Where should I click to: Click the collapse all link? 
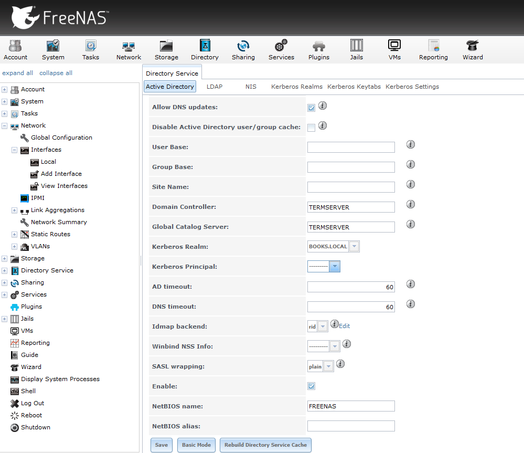[x=56, y=73]
